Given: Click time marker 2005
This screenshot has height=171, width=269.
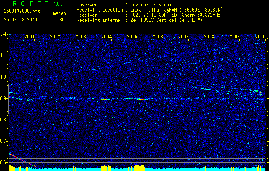Looking at the screenshot, I should 132,36.
